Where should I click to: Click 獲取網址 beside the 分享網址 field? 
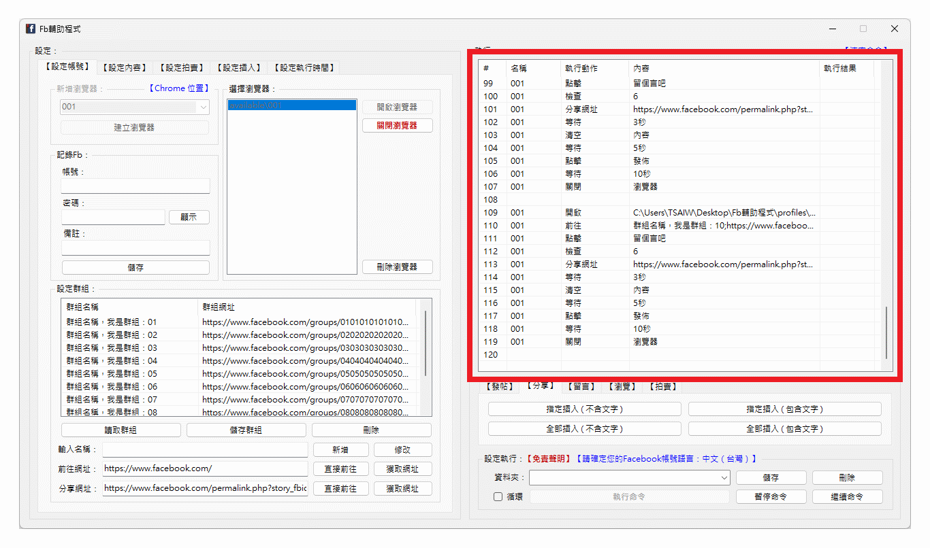pyautogui.click(x=403, y=489)
